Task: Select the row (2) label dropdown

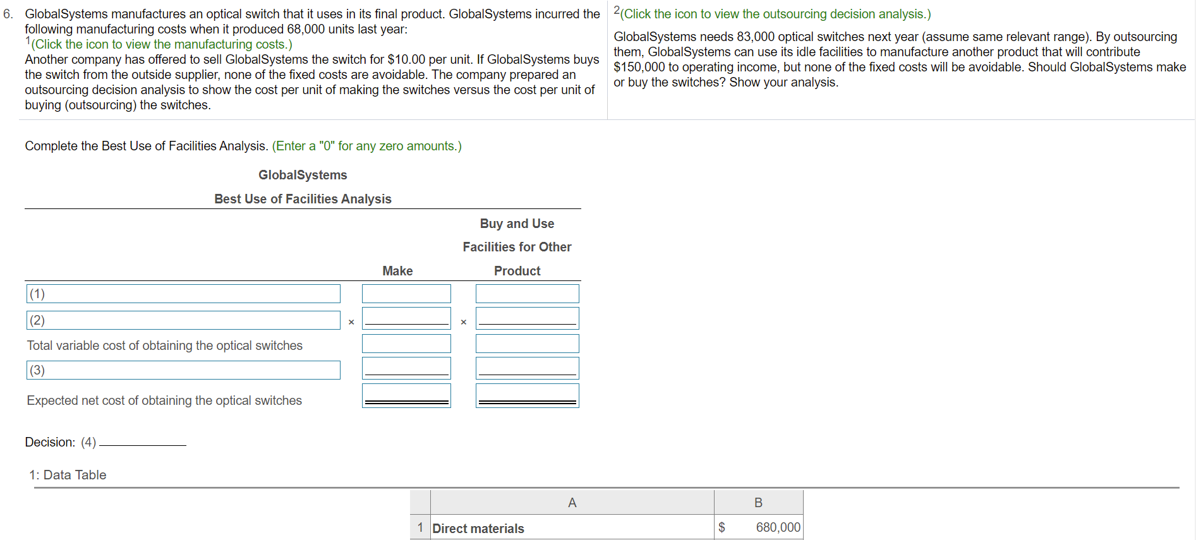Action: point(183,320)
